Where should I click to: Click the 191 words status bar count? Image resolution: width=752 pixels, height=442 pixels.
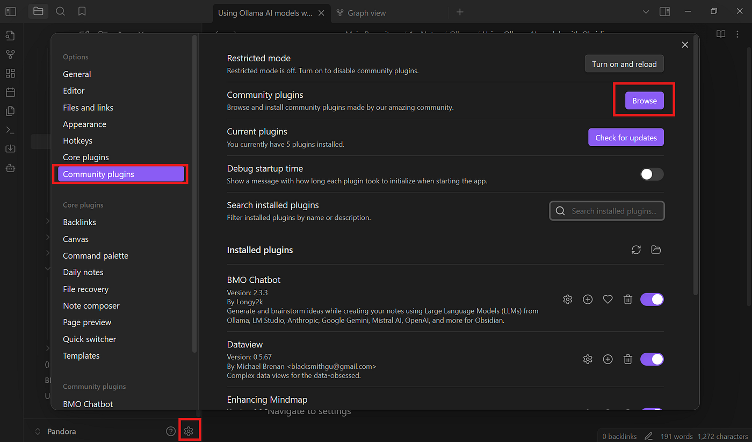click(x=676, y=436)
